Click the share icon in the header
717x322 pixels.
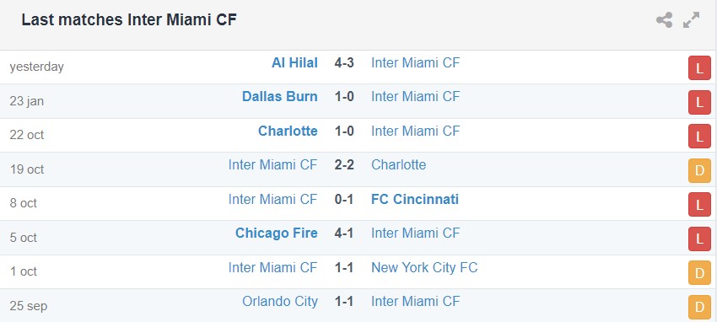click(x=664, y=20)
